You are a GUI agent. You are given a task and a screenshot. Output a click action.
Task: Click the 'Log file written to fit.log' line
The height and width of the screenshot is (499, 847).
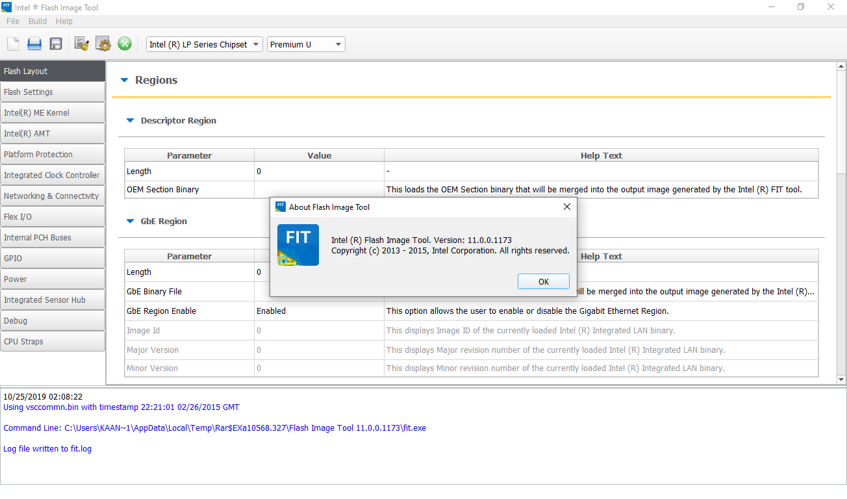(47, 449)
